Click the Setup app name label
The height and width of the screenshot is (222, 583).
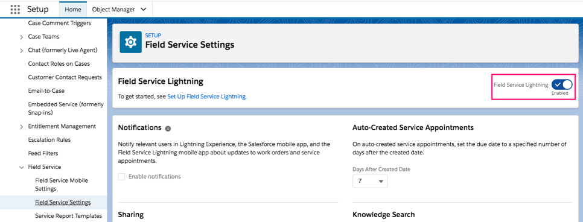pos(38,9)
